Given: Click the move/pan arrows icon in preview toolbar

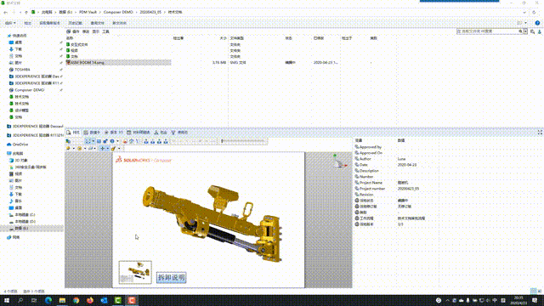Looking at the screenshot, I should [x=102, y=149].
